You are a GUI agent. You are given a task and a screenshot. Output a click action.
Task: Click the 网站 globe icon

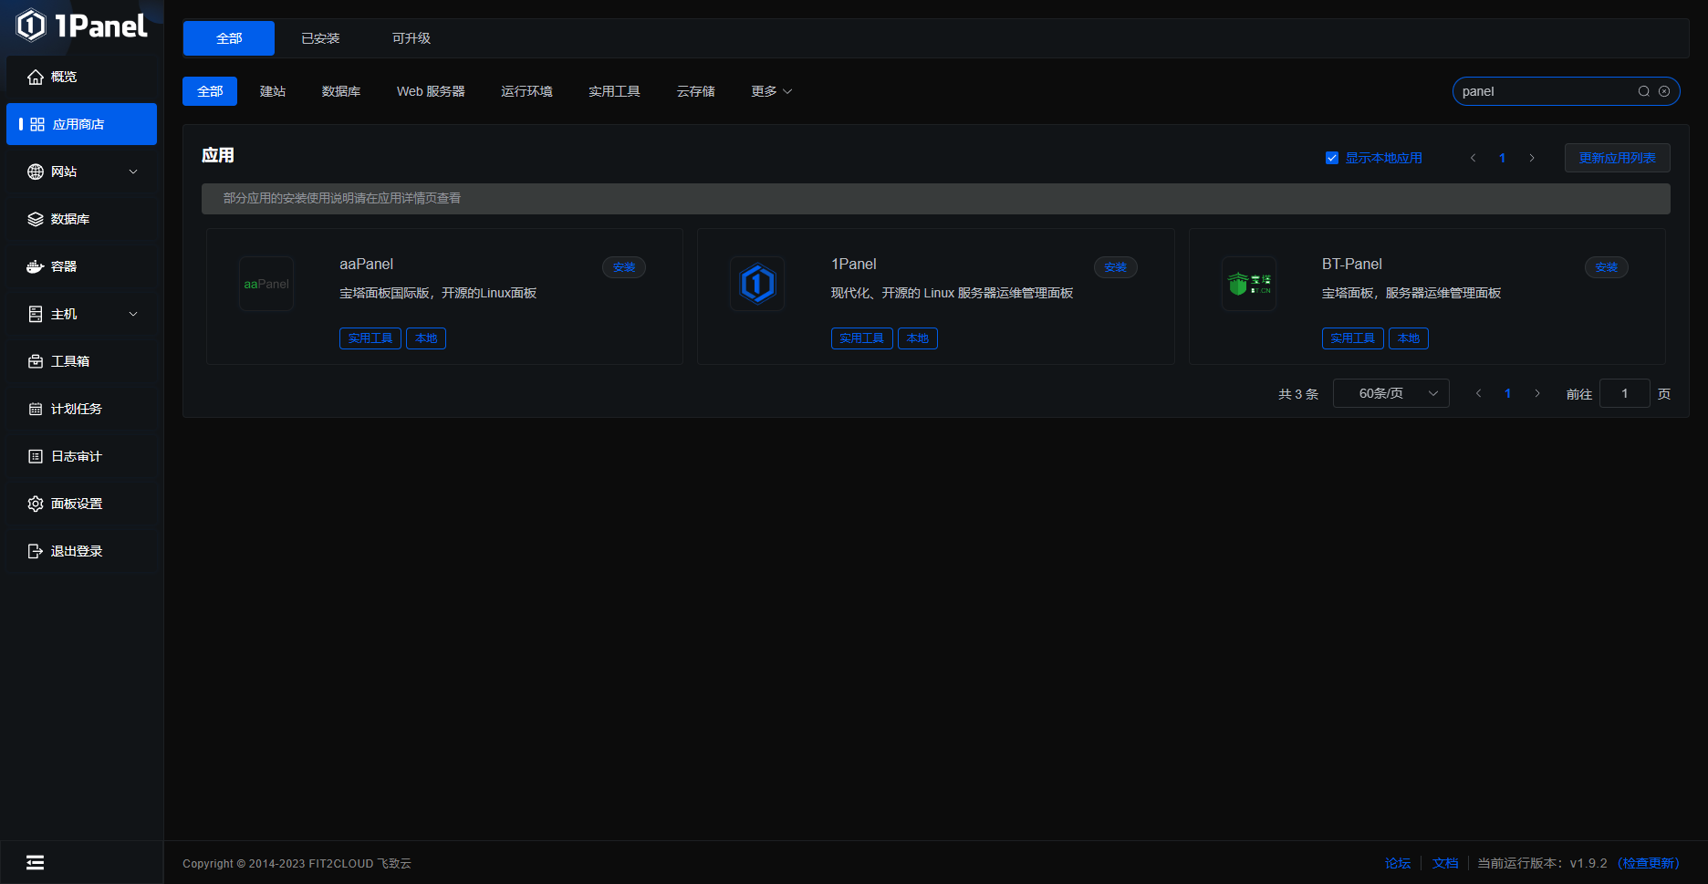36,172
